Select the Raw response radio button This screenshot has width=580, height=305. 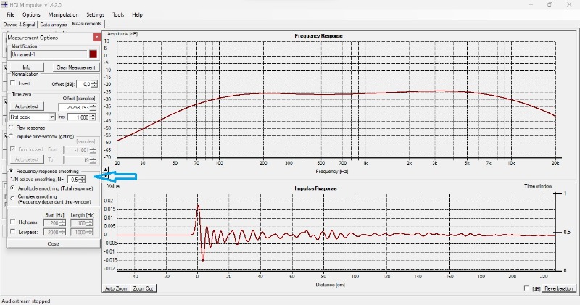click(12, 128)
